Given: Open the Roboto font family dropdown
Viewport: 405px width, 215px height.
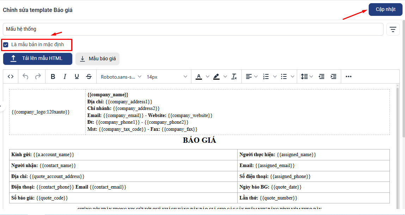Looking at the screenshot, I should 121,76.
